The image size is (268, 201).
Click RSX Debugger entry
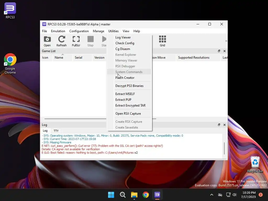[x=129, y=66]
